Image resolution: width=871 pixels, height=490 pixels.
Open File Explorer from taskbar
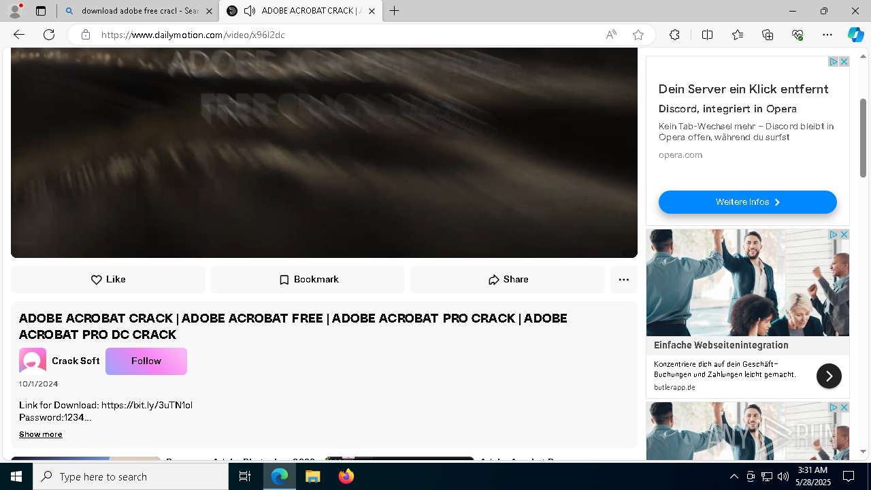pyautogui.click(x=312, y=476)
